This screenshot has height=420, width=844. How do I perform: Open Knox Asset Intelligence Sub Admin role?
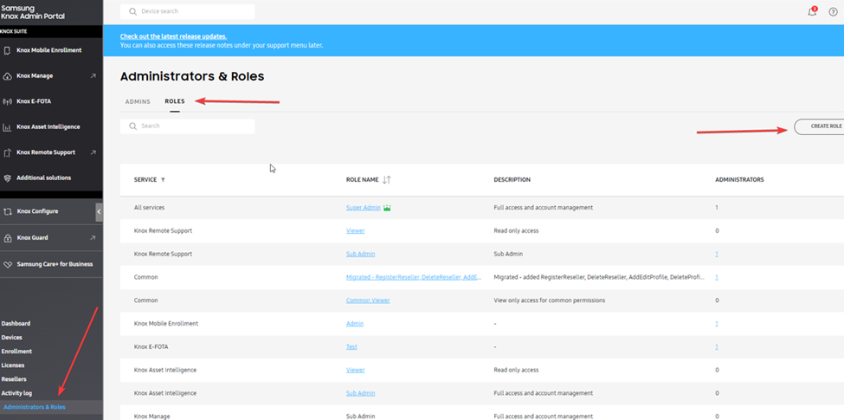tap(361, 393)
